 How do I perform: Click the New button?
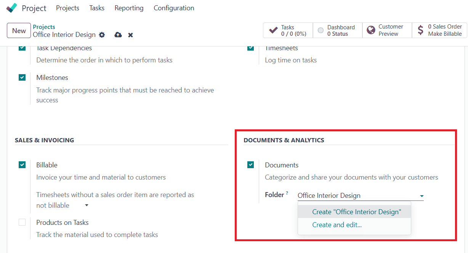pyautogui.click(x=19, y=31)
